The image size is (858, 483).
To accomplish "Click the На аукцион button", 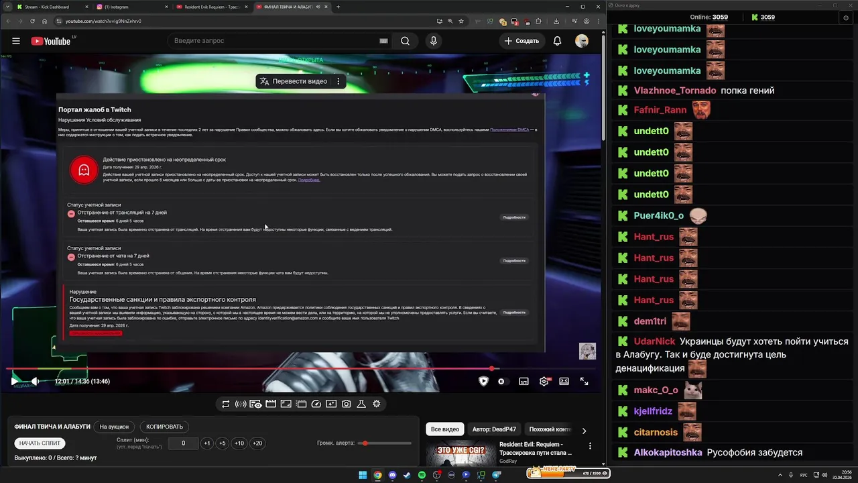I will [114, 427].
